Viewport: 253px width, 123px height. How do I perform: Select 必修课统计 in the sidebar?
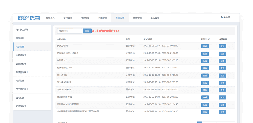tap(32, 64)
